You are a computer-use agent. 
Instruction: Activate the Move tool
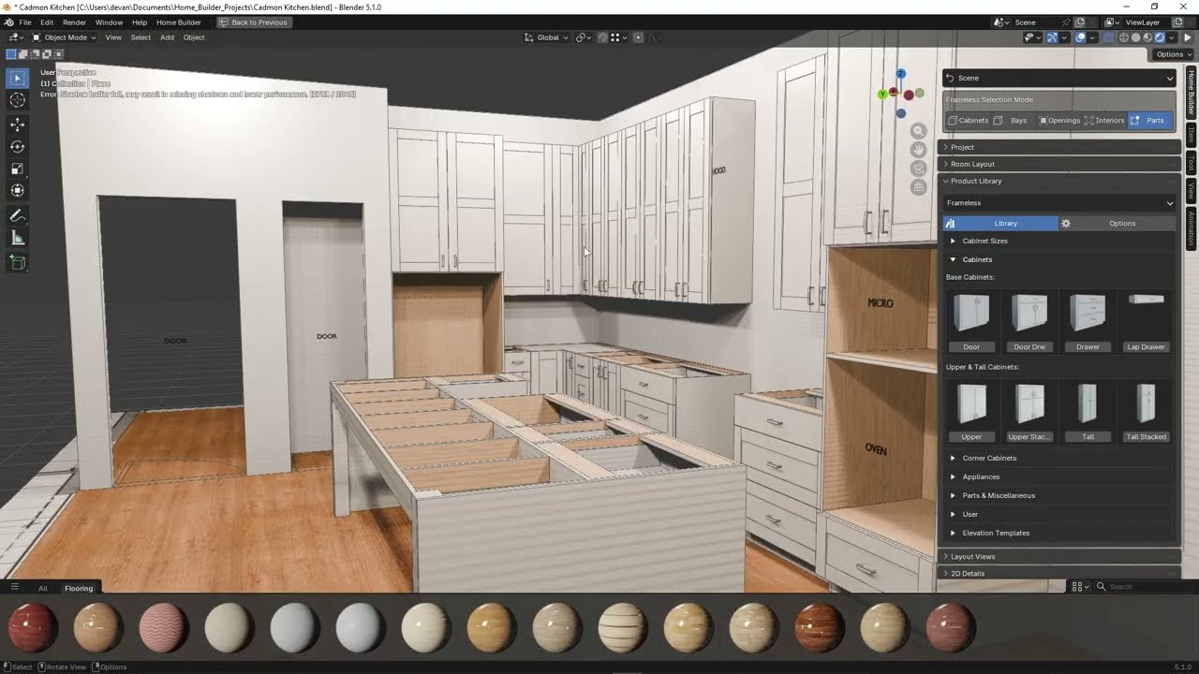17,124
